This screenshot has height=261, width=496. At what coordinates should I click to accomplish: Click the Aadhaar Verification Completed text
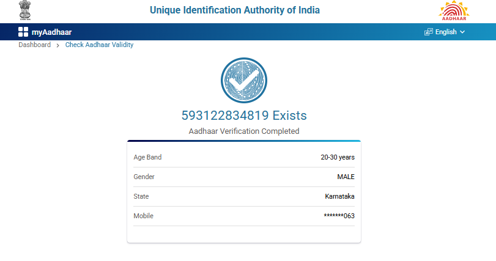pos(244,131)
